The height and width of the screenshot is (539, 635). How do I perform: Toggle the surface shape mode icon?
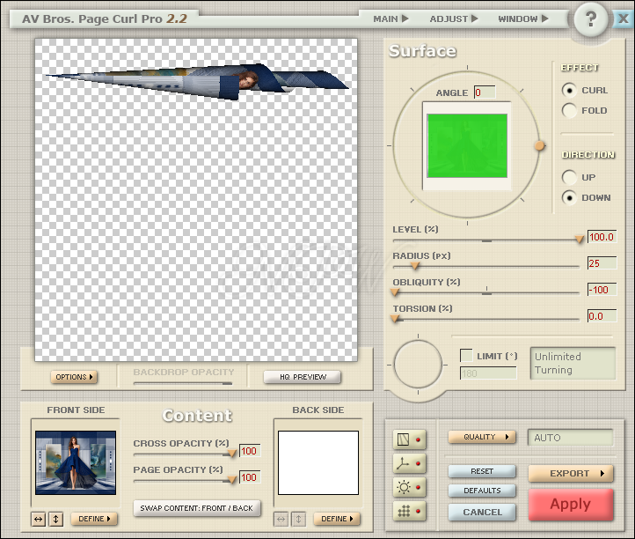(409, 439)
